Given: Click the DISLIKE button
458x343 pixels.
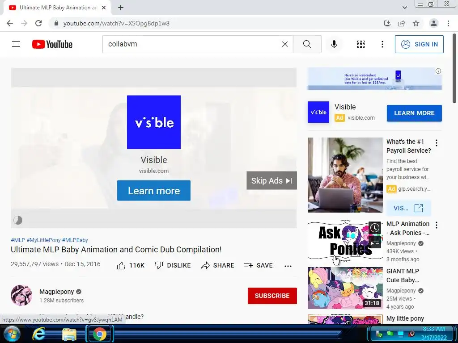Looking at the screenshot, I should [173, 265].
